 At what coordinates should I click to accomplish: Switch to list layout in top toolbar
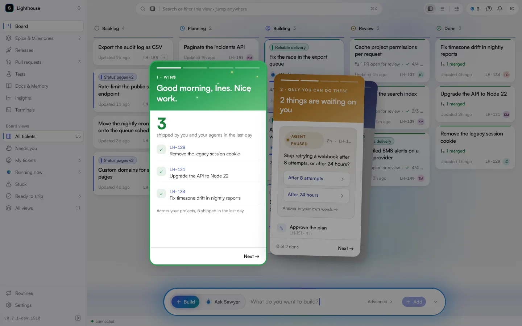[442, 9]
